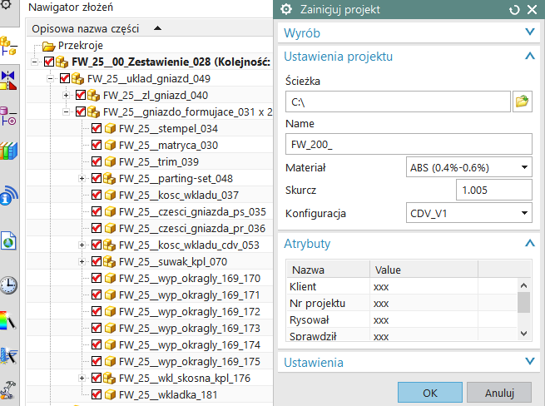Open the System Materials color icon

pos(8,319)
